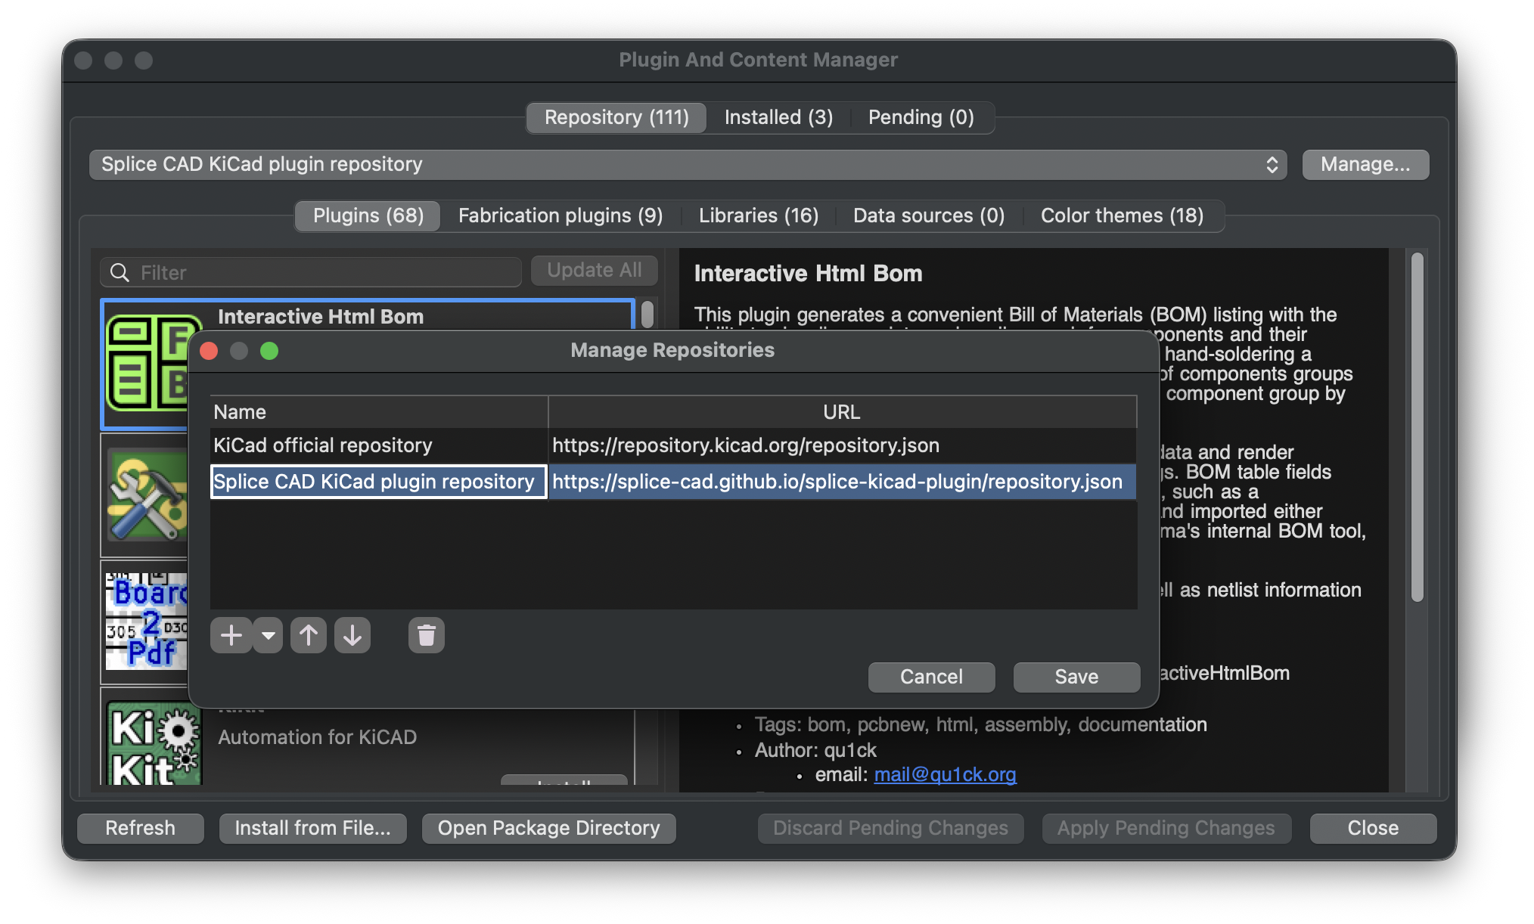Click the plugin list scrollbar
The image size is (1534, 924).
(x=647, y=315)
